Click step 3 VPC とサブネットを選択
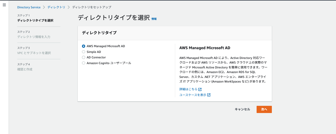The image size is (336, 134). pos(34,53)
